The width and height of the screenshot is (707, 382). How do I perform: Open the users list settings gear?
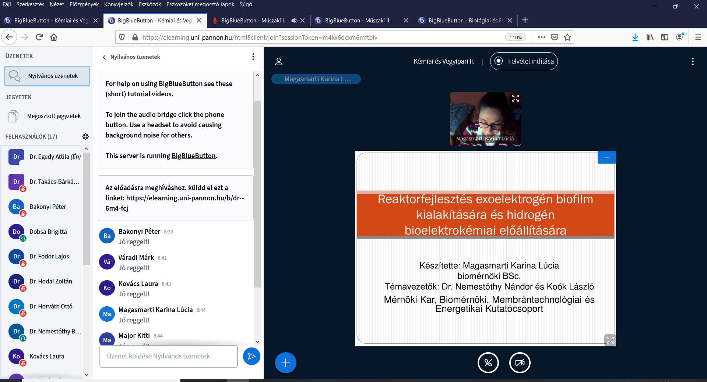(x=85, y=136)
